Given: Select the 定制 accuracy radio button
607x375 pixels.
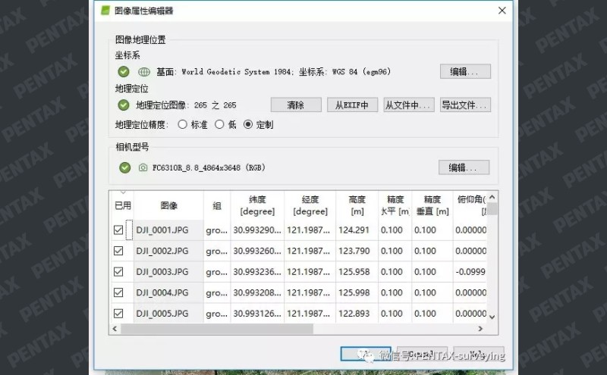Looking at the screenshot, I should (248, 124).
